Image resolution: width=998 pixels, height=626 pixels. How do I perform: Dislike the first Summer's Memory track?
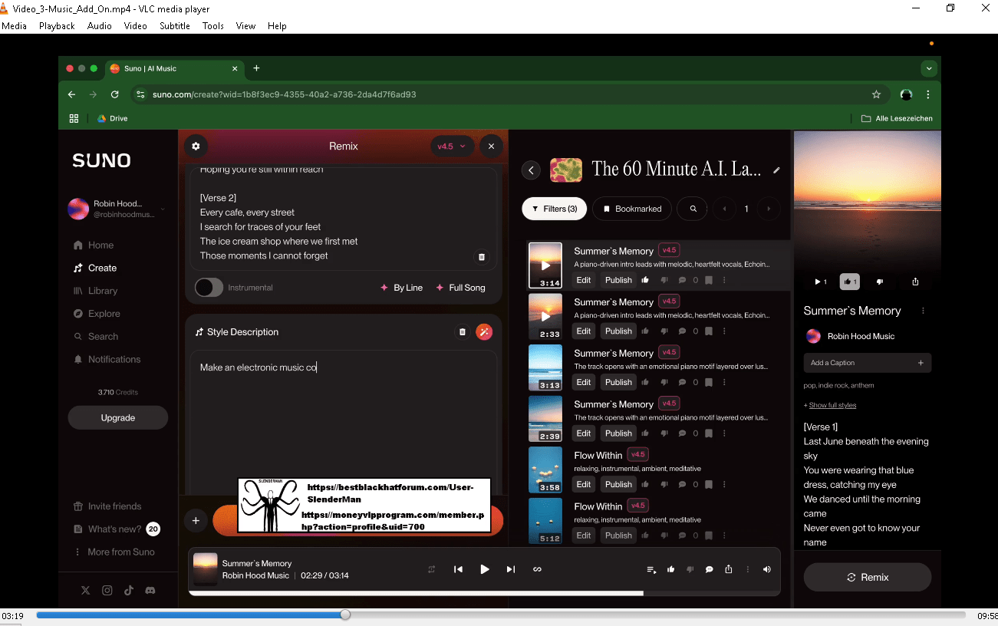click(x=664, y=280)
